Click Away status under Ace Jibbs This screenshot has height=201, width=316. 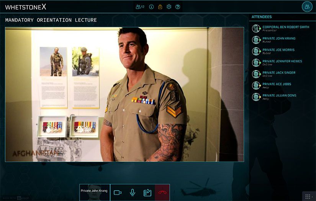pos(265,88)
